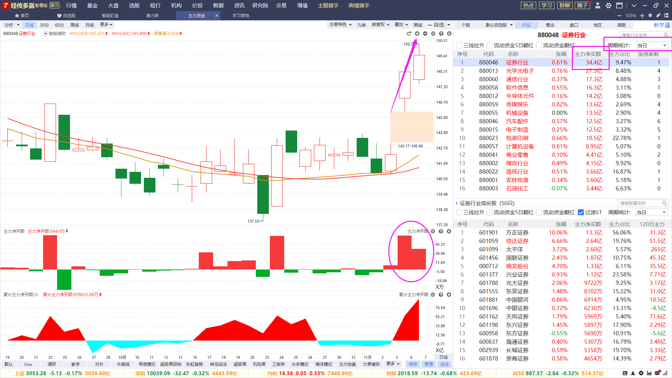Expand the title bar chevron-down menu
Screen dimensions: 672x378
[x=634, y=6]
